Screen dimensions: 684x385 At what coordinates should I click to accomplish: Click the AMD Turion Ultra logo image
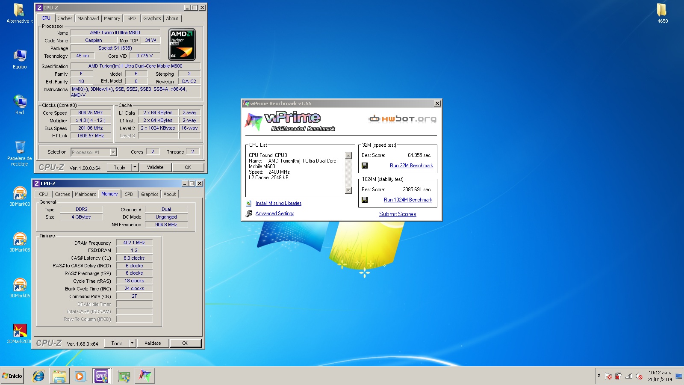coord(182,44)
